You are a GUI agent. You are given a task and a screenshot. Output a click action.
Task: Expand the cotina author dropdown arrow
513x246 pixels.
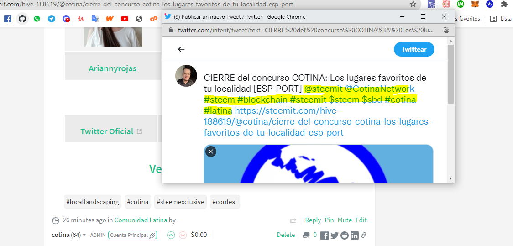pyautogui.click(x=84, y=235)
